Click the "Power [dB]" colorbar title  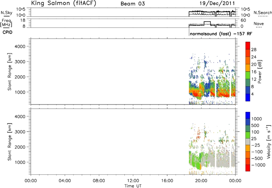[x=260, y=72]
